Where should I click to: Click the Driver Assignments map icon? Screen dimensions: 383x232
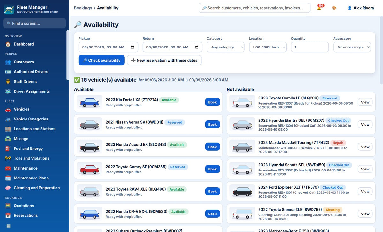[x=8, y=92]
